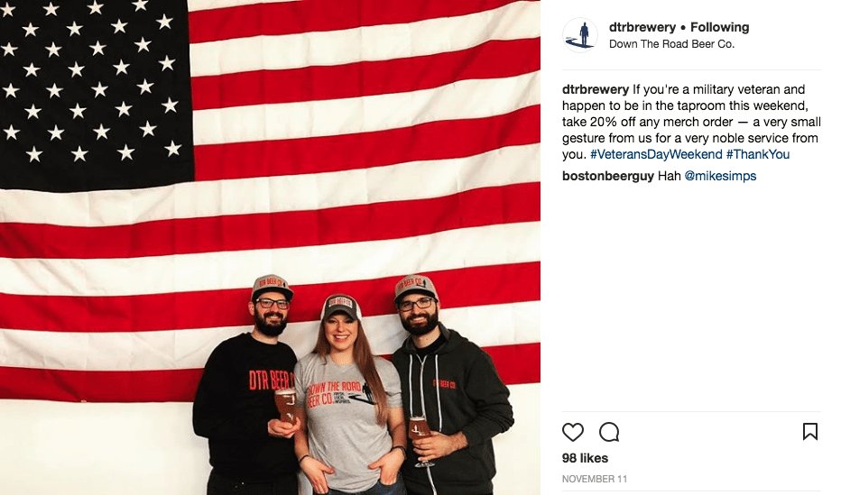Click dtrbrewery username in post header
This screenshot has width=841, height=495.
click(x=642, y=27)
